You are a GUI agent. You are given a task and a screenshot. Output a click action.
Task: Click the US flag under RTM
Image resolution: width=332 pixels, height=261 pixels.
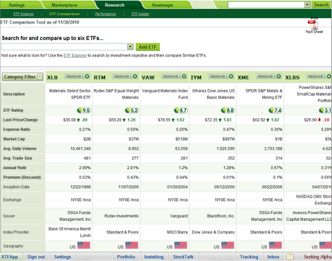pos(131,245)
